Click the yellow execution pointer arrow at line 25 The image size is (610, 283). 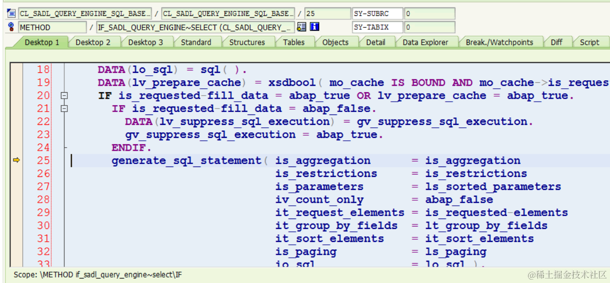coord(16,160)
